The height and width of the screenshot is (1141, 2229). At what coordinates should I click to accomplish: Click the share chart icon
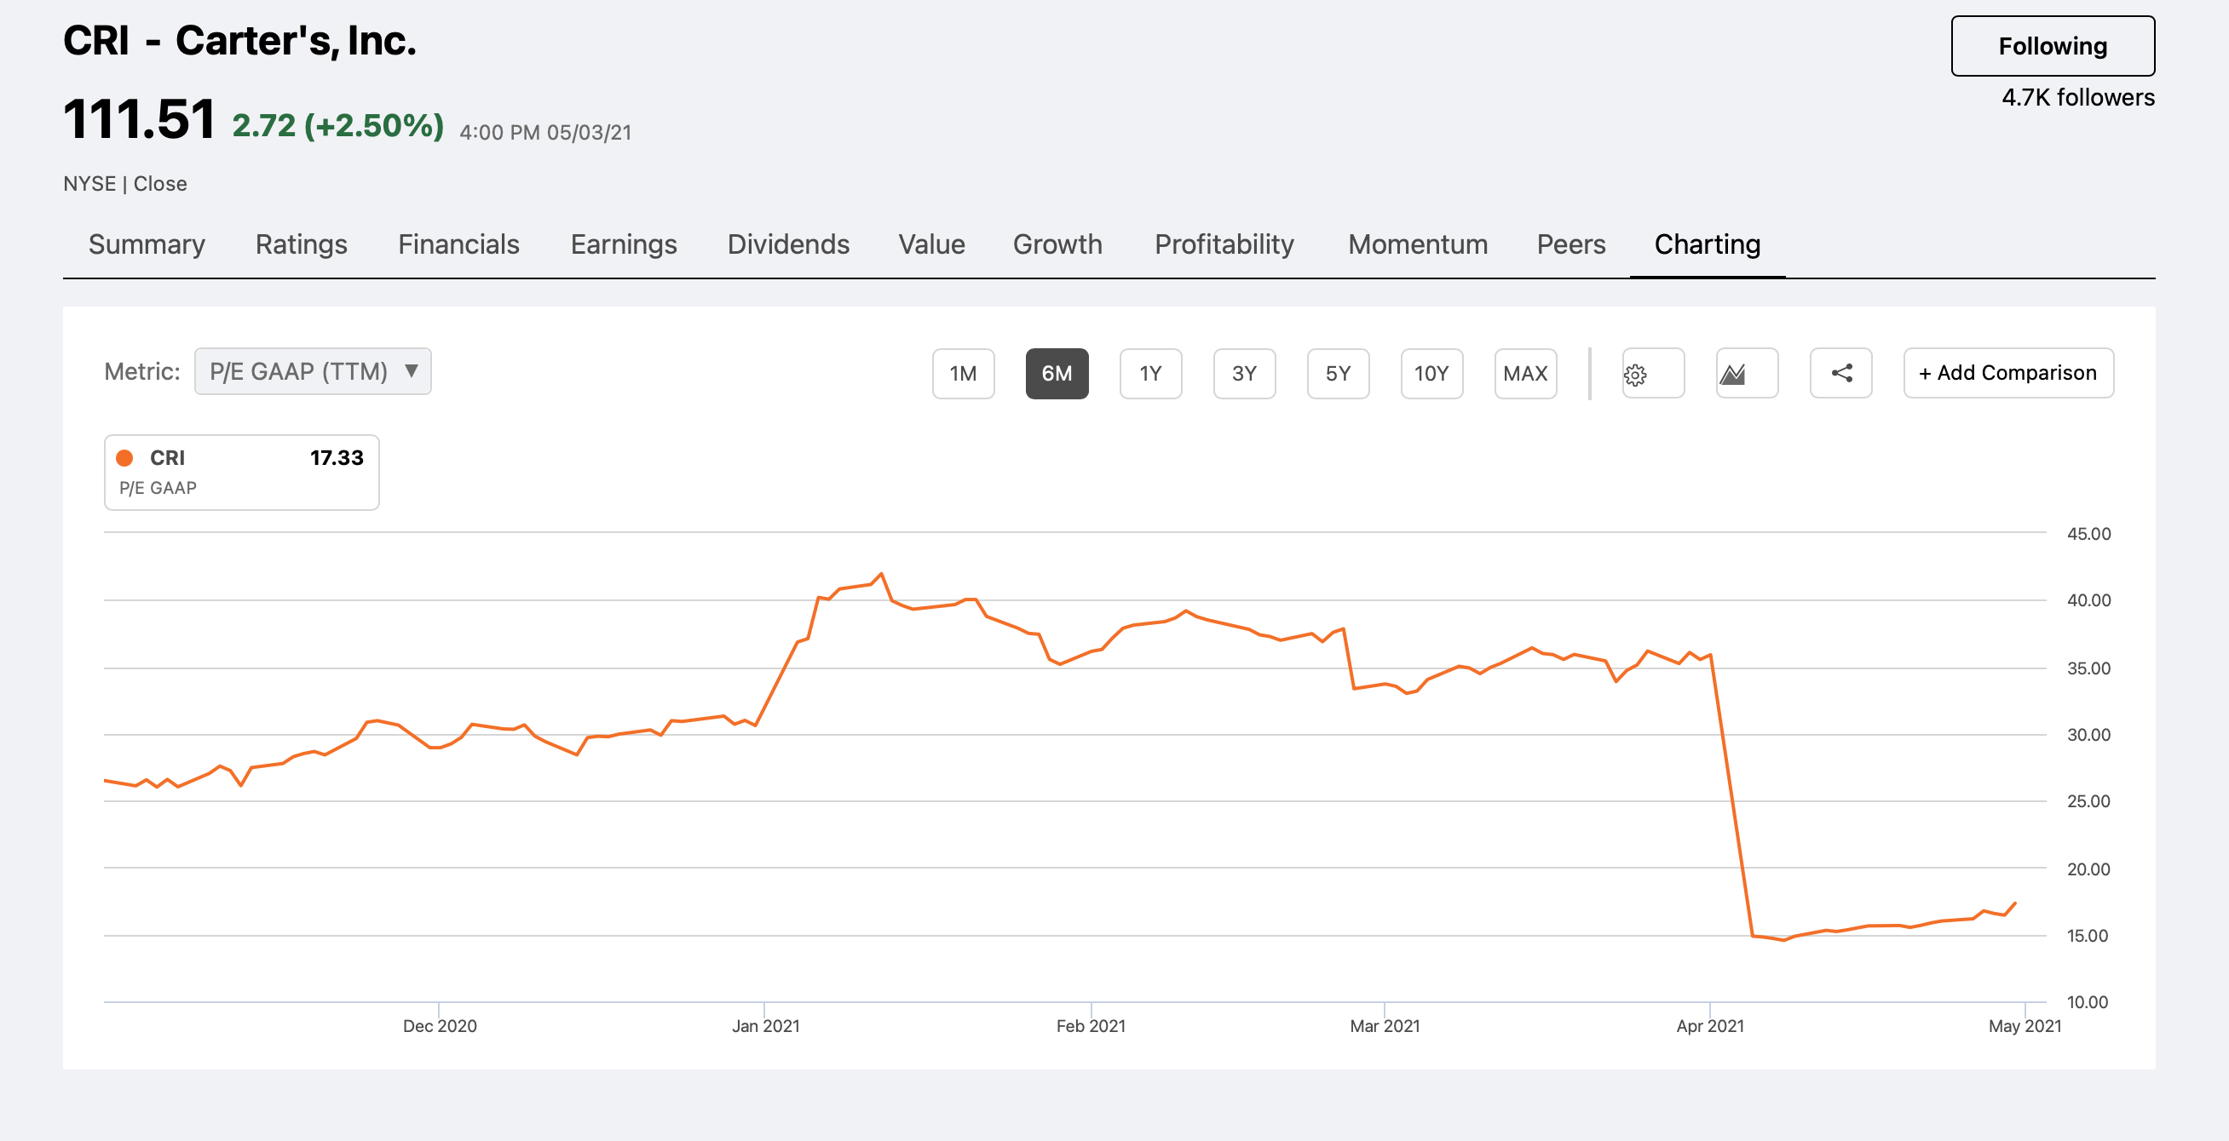pyautogui.click(x=1840, y=374)
